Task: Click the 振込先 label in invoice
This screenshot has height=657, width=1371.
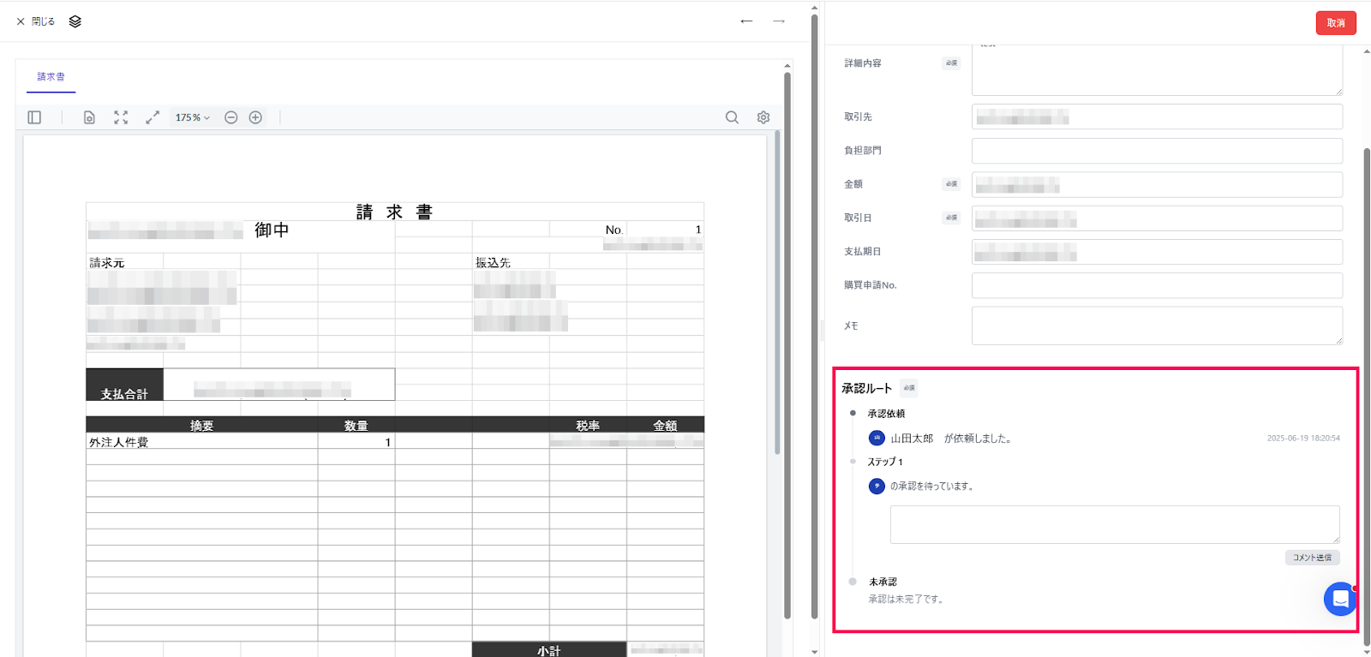Action: click(x=493, y=263)
